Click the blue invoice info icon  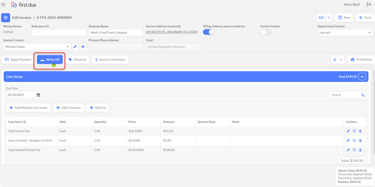[x=6, y=17]
